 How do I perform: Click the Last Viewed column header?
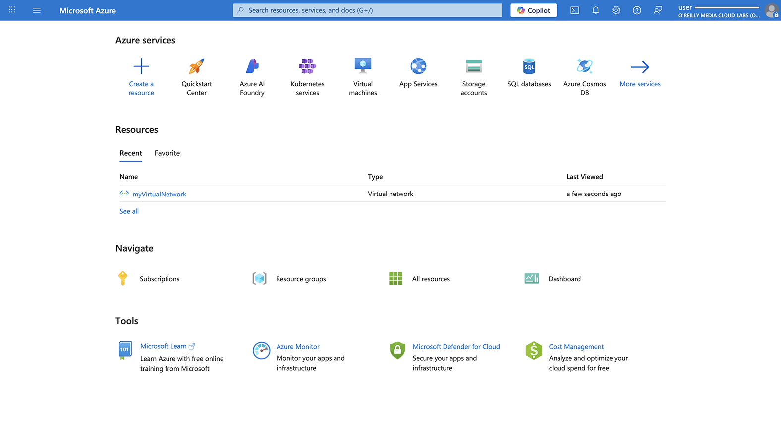585,177
